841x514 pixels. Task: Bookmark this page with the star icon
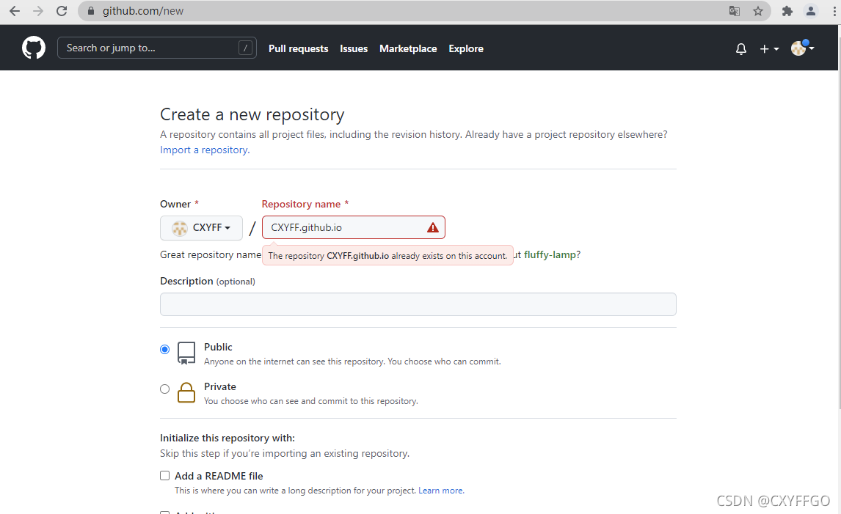(758, 11)
